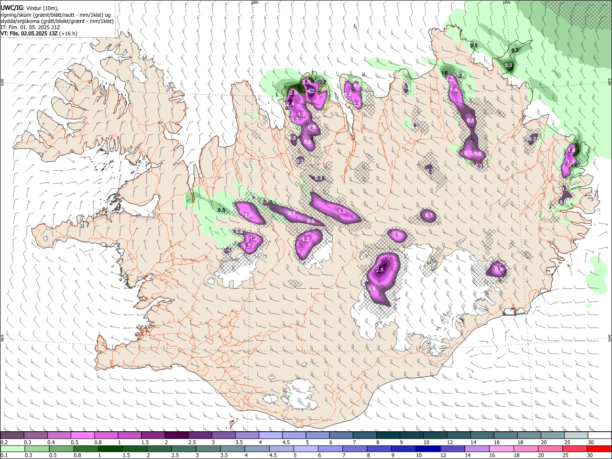Viewport: 612px width, 459px height.
Task: Pick the white swatch above 30 in the upper legend row
Action: click(x=599, y=435)
